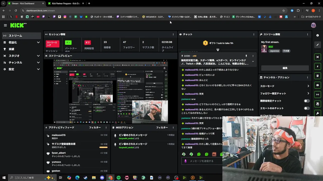This screenshot has width=323, height=181.
Task: Open スローモード settings arrow
Action: (x=308, y=86)
